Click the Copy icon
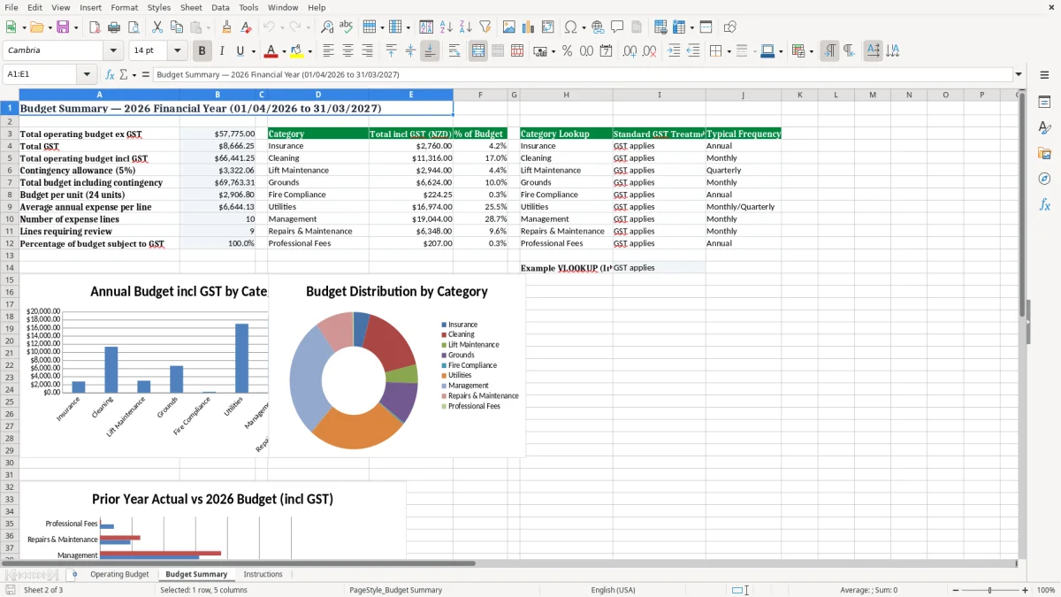The image size is (1061, 597). 175,27
